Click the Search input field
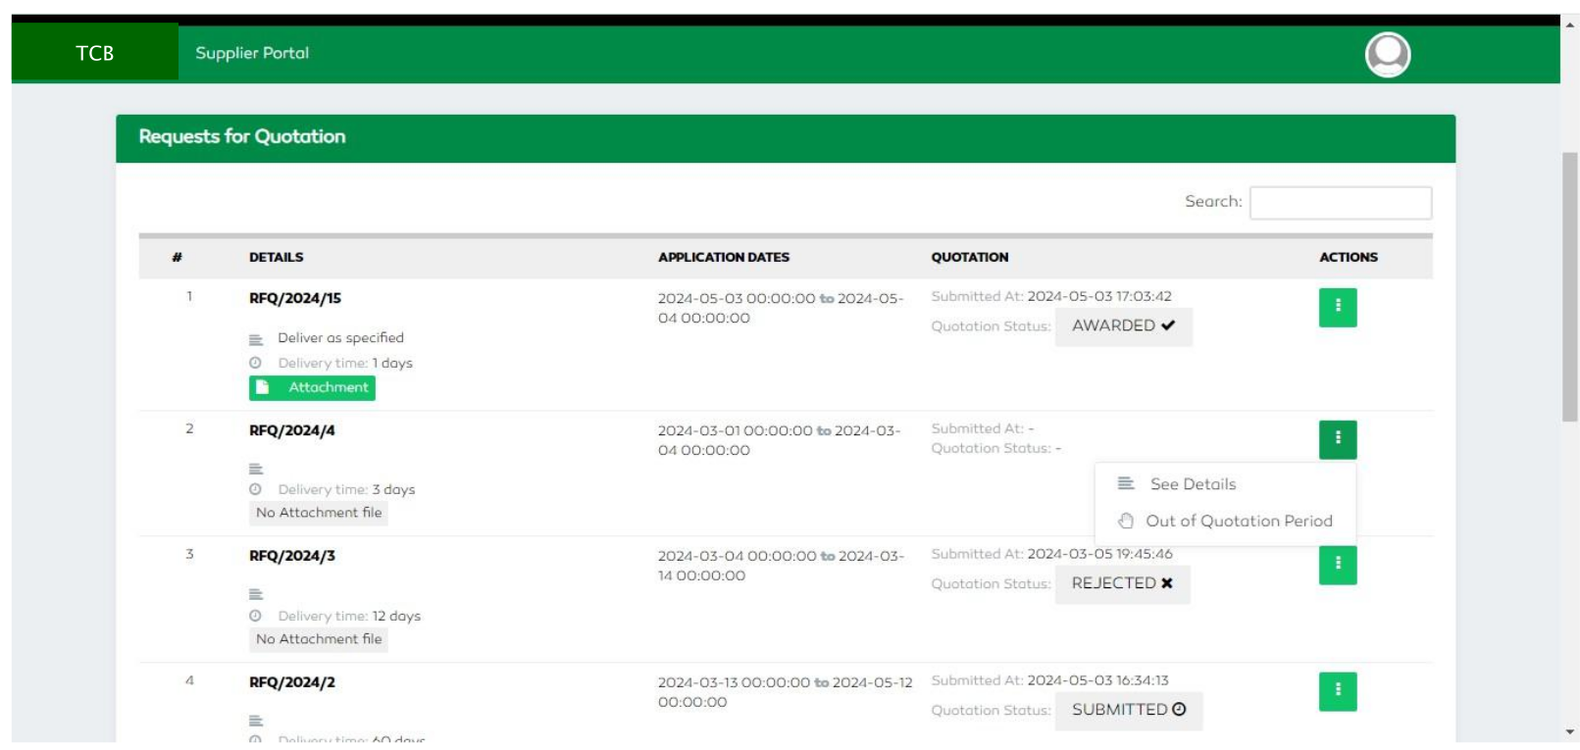 point(1340,203)
